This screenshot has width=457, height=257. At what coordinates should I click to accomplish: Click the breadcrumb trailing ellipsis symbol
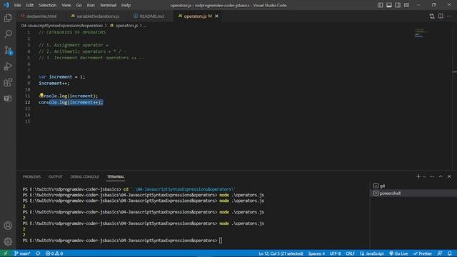coord(145,26)
